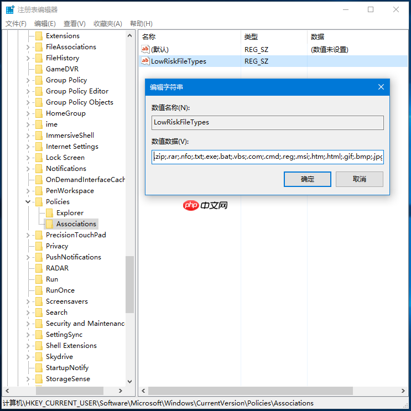Collapse the Policies tree node

(x=28, y=201)
